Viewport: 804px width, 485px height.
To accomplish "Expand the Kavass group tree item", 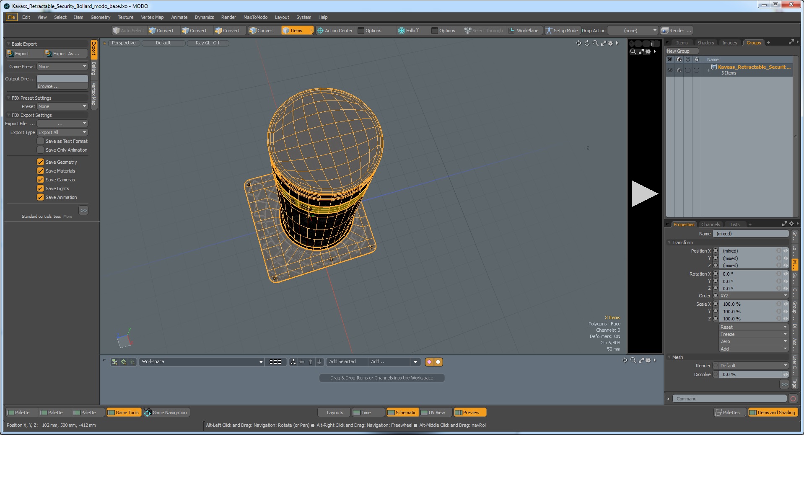I will click(708, 70).
